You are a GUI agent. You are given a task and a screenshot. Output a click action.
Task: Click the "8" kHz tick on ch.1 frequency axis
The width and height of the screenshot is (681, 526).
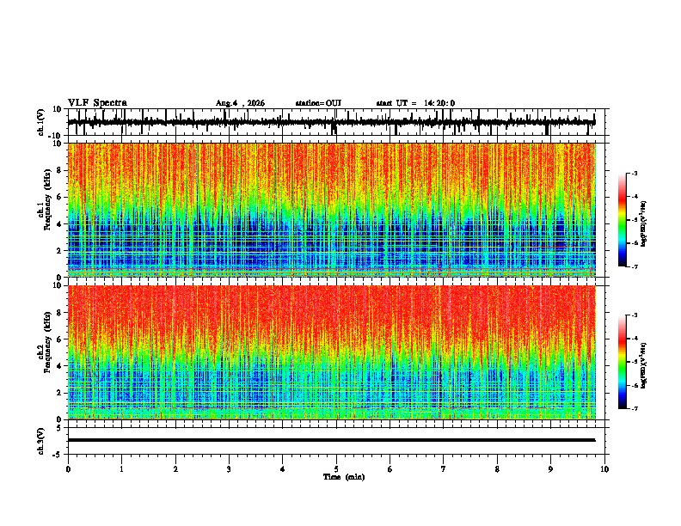60,170
